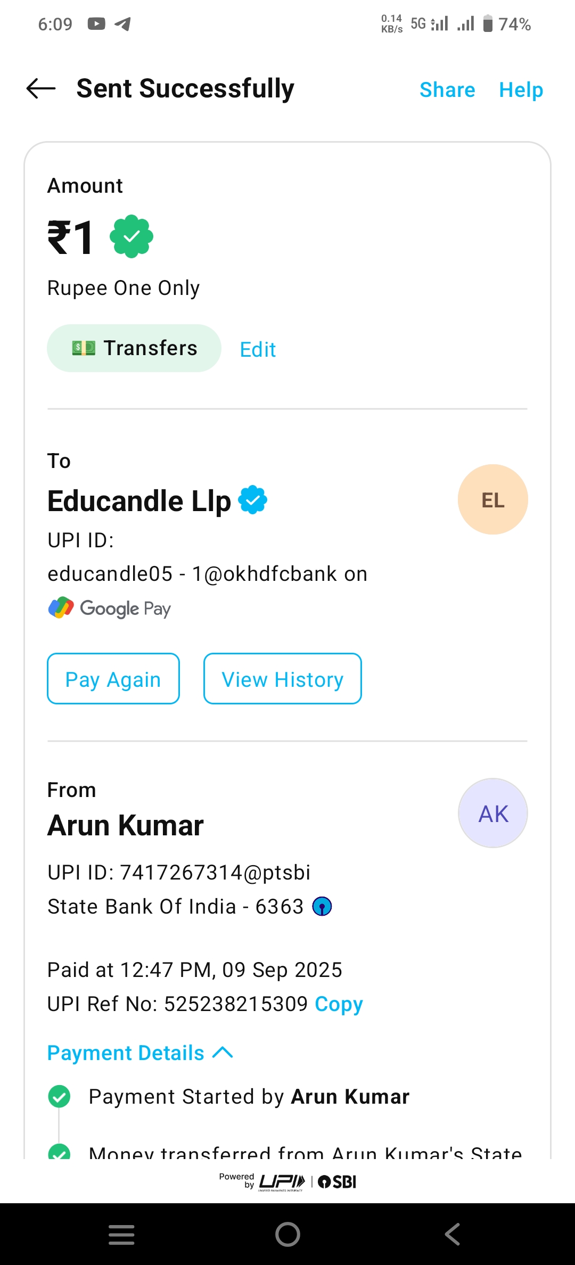Tap the green payment success badge
The image size is (575, 1265).
(132, 236)
